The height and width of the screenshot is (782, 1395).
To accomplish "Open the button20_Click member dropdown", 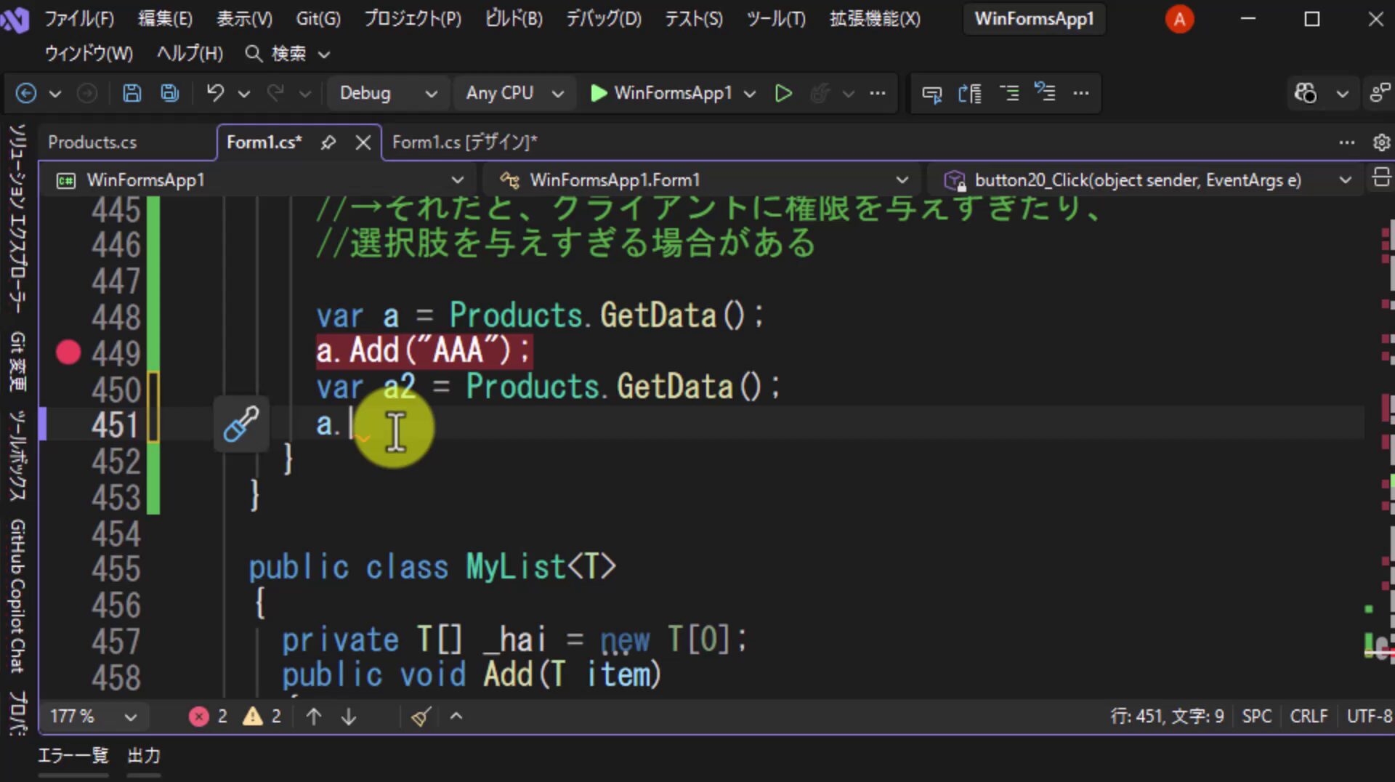I will tap(1147, 180).
